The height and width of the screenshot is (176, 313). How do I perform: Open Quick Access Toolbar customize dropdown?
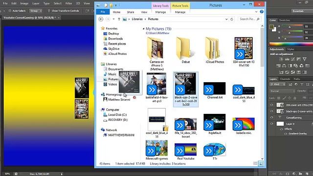tap(116, 5)
